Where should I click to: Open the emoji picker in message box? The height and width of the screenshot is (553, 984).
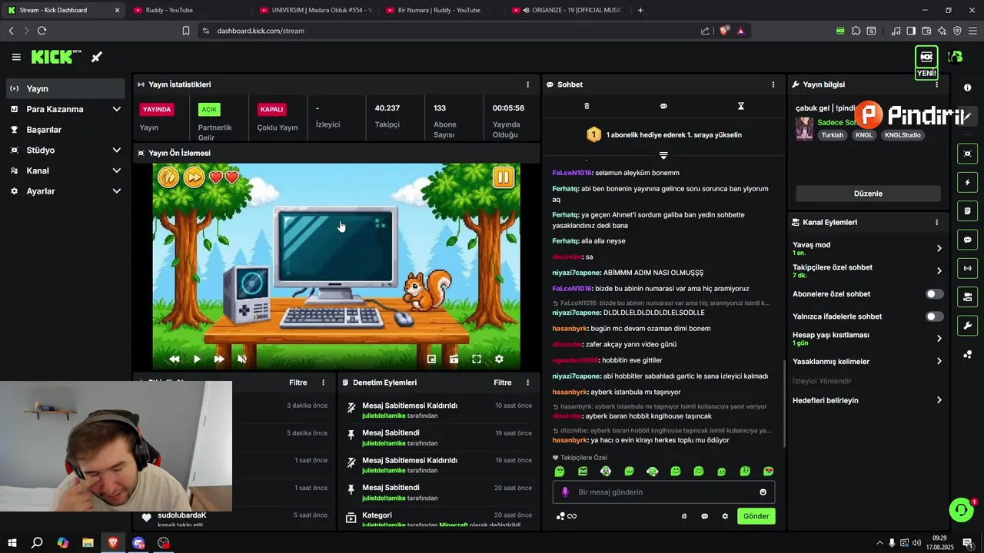pos(763,492)
